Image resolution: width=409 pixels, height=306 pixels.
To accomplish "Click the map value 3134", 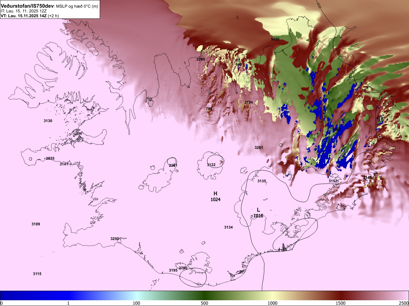I will (228, 227).
